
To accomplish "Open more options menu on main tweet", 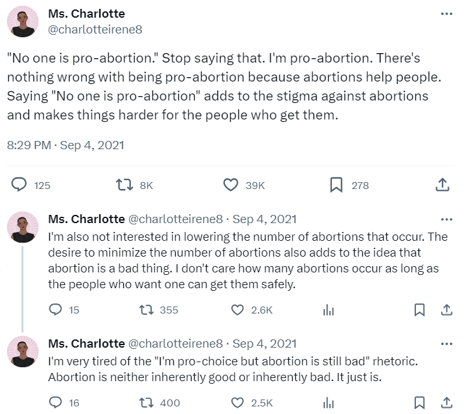I will (446, 14).
